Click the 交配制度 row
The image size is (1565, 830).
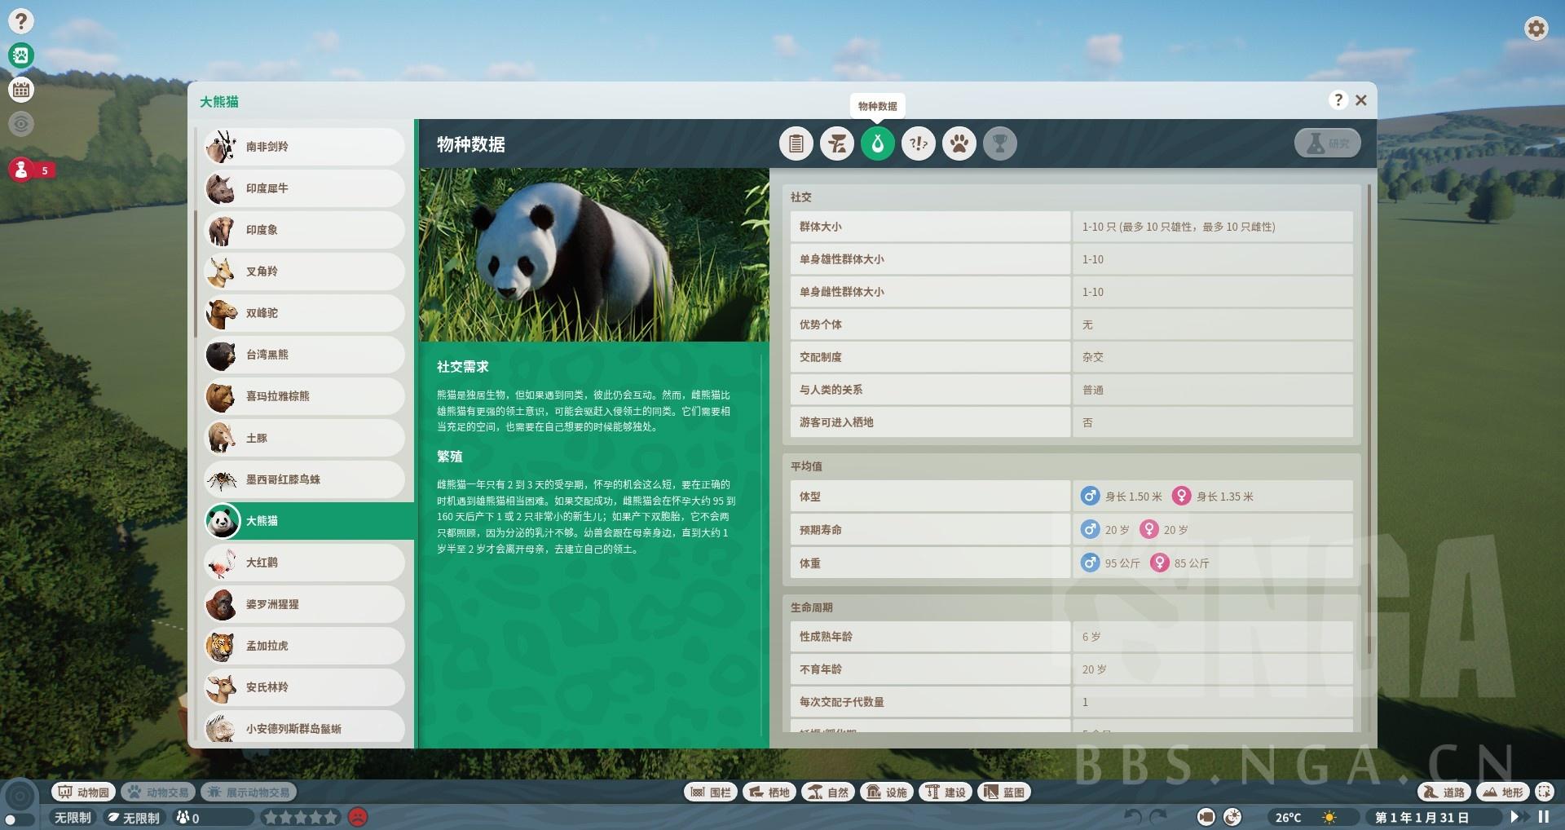coord(1071,357)
